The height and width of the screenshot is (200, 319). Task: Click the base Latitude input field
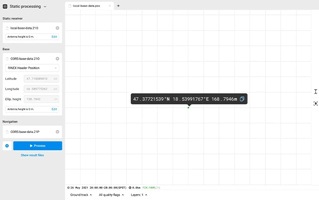pos(41,79)
